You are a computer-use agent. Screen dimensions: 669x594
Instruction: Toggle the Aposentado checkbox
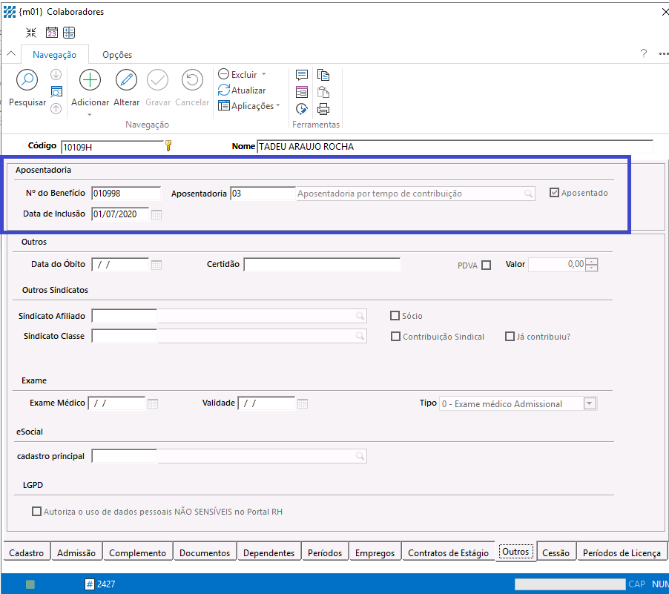[554, 193]
